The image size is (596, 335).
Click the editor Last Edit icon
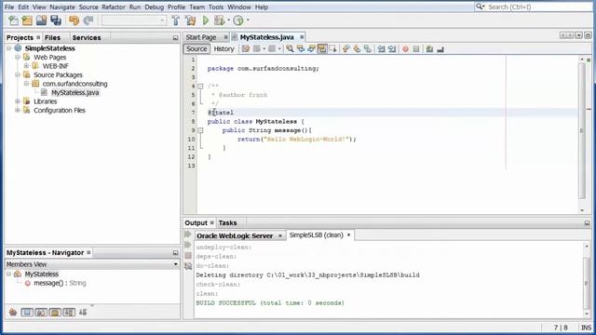pos(246,48)
